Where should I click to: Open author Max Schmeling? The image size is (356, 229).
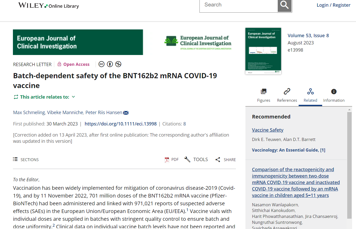pos(29,113)
